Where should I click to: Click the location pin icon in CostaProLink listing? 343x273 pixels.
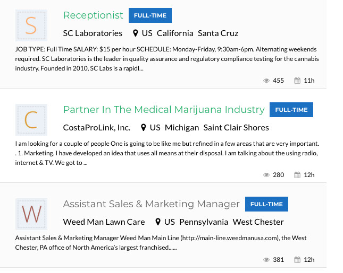coord(144,128)
